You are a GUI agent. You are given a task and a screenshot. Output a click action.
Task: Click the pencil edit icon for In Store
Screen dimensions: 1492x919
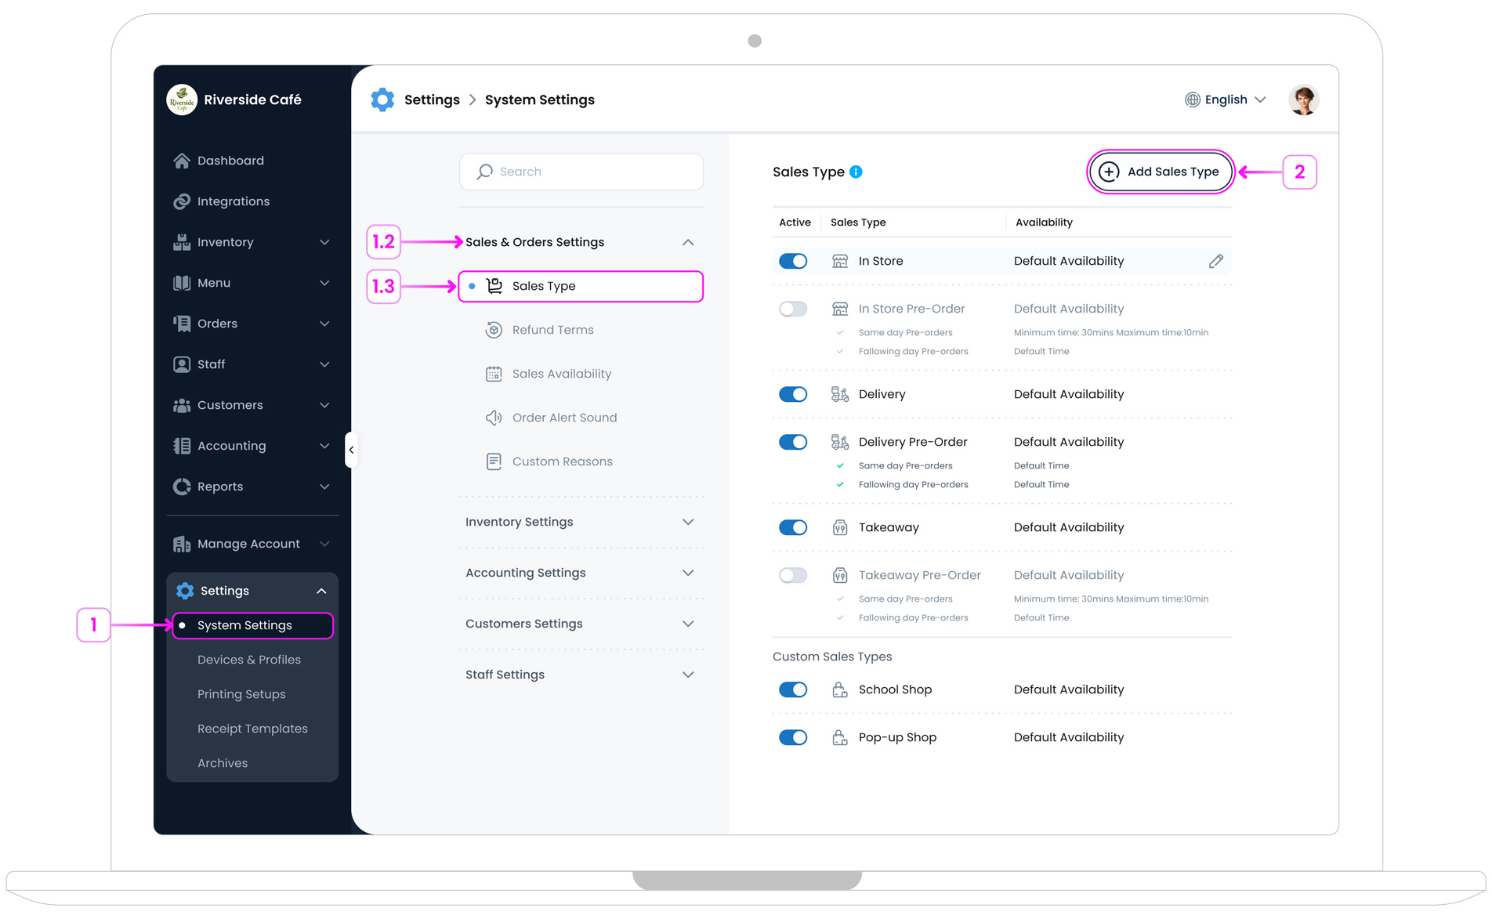1215,261
